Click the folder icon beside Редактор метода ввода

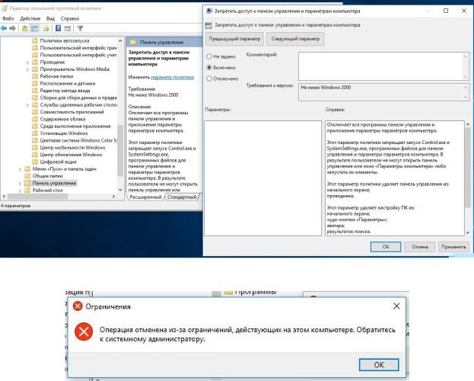tap(35, 91)
